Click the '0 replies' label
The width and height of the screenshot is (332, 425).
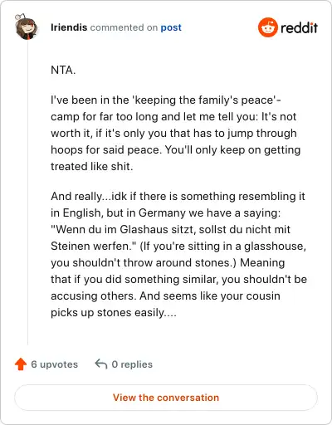tap(132, 364)
